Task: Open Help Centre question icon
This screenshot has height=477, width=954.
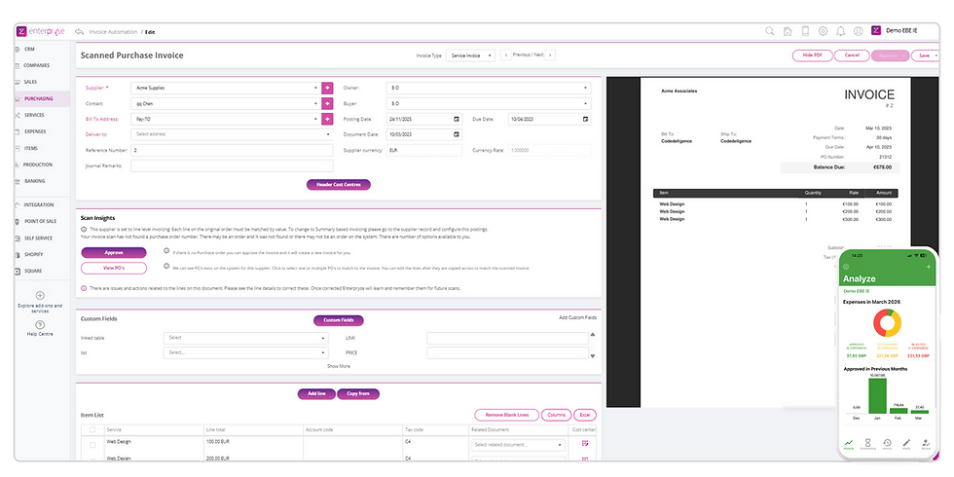Action: click(x=40, y=325)
